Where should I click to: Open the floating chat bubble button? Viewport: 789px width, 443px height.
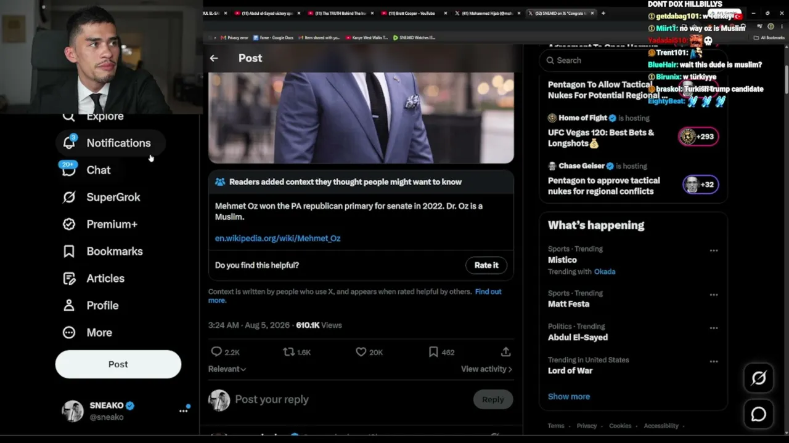click(x=759, y=415)
